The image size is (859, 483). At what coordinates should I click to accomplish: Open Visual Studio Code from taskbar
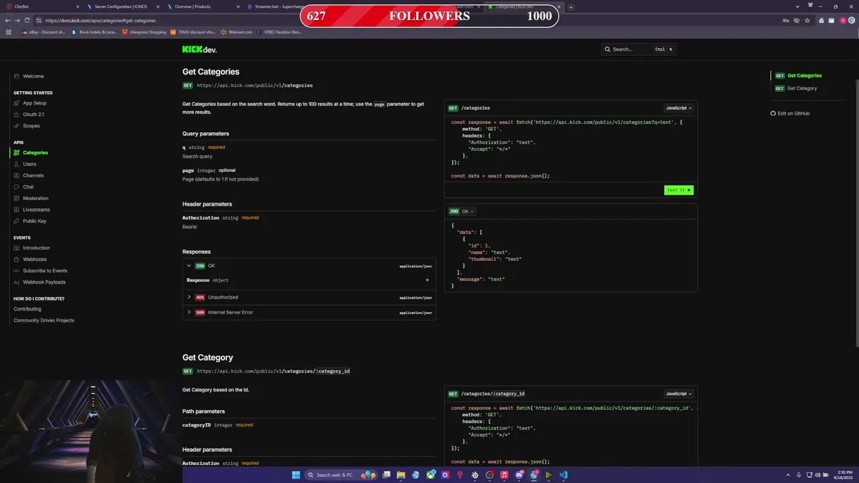563,475
